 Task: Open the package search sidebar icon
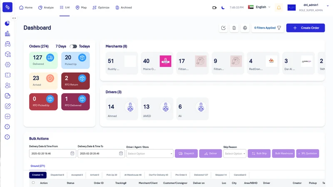click(x=7, y=54)
